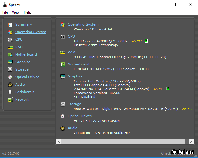
Task: Click the HL-DT-ST DVDRAM GU90N text
Action: (x=97, y=121)
